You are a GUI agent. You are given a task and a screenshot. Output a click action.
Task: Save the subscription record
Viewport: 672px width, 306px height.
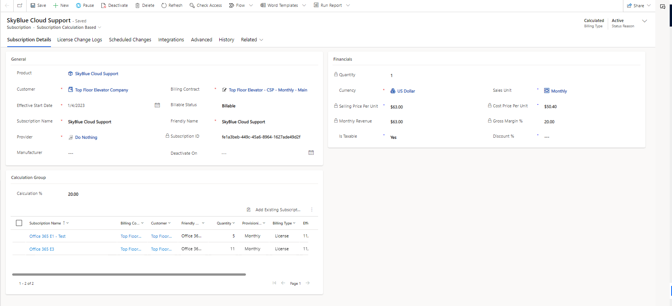pyautogui.click(x=38, y=5)
